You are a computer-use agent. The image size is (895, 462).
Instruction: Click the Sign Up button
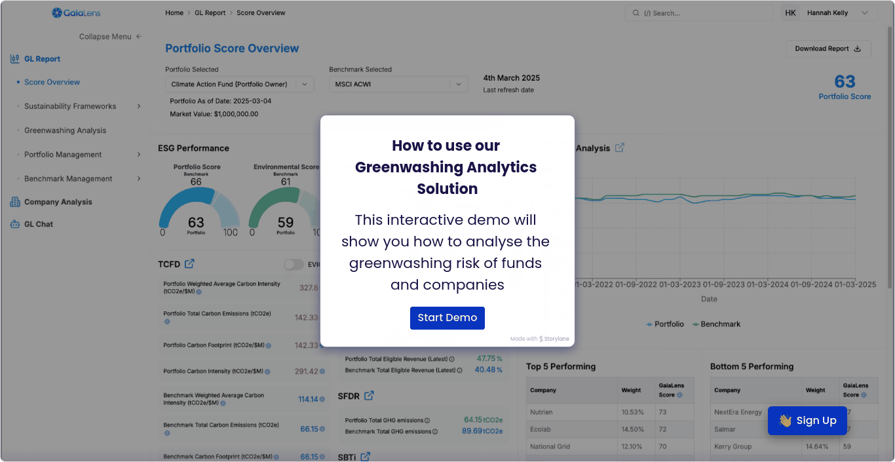(x=807, y=420)
